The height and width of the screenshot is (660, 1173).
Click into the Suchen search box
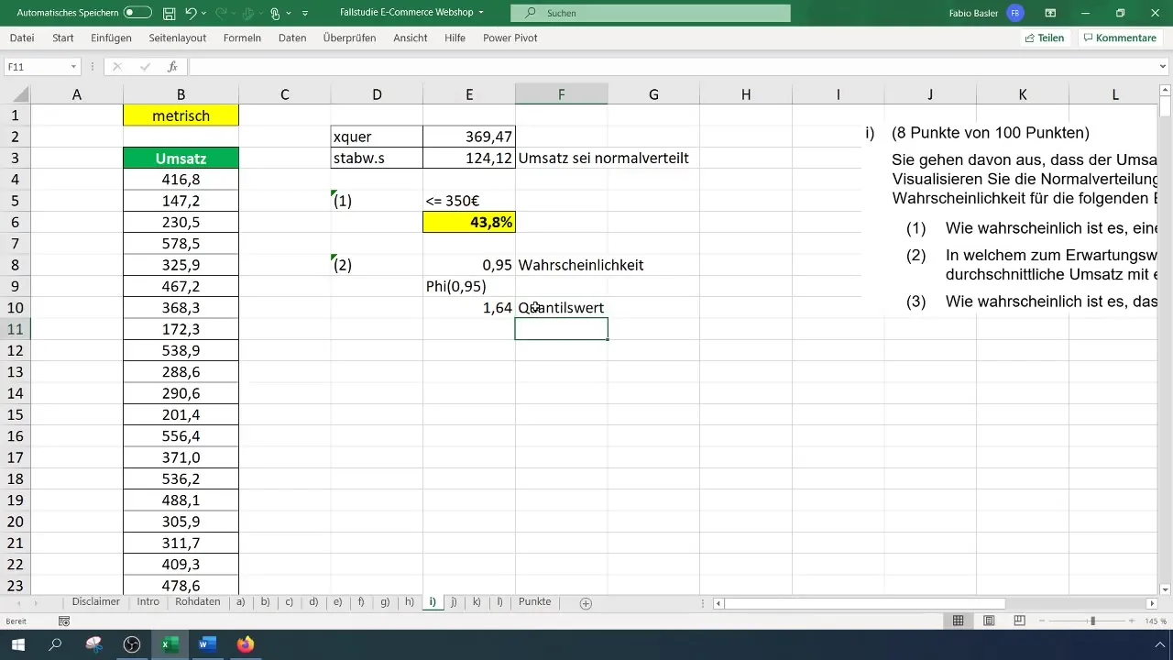pyautogui.click(x=650, y=13)
